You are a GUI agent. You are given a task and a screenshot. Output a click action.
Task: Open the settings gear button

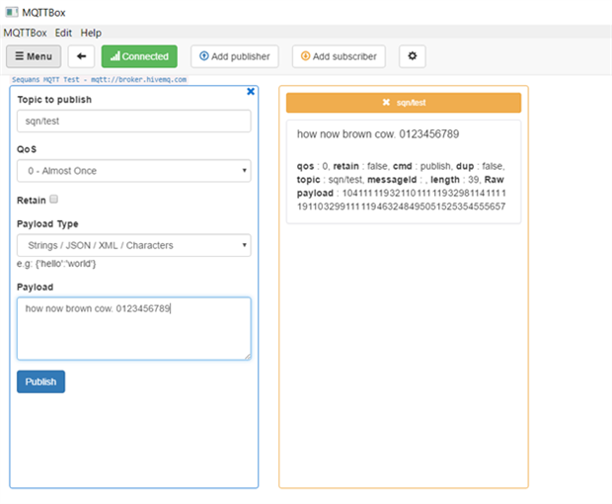tap(412, 56)
